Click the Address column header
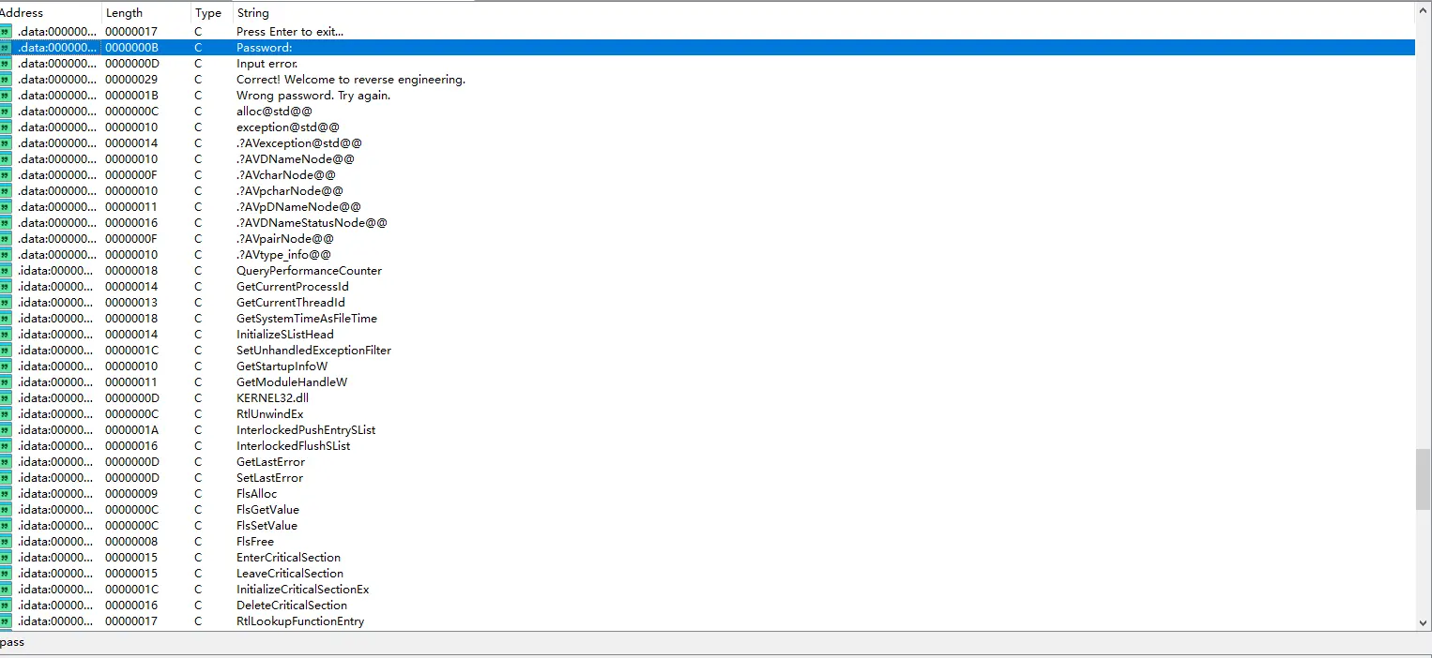 [49, 13]
